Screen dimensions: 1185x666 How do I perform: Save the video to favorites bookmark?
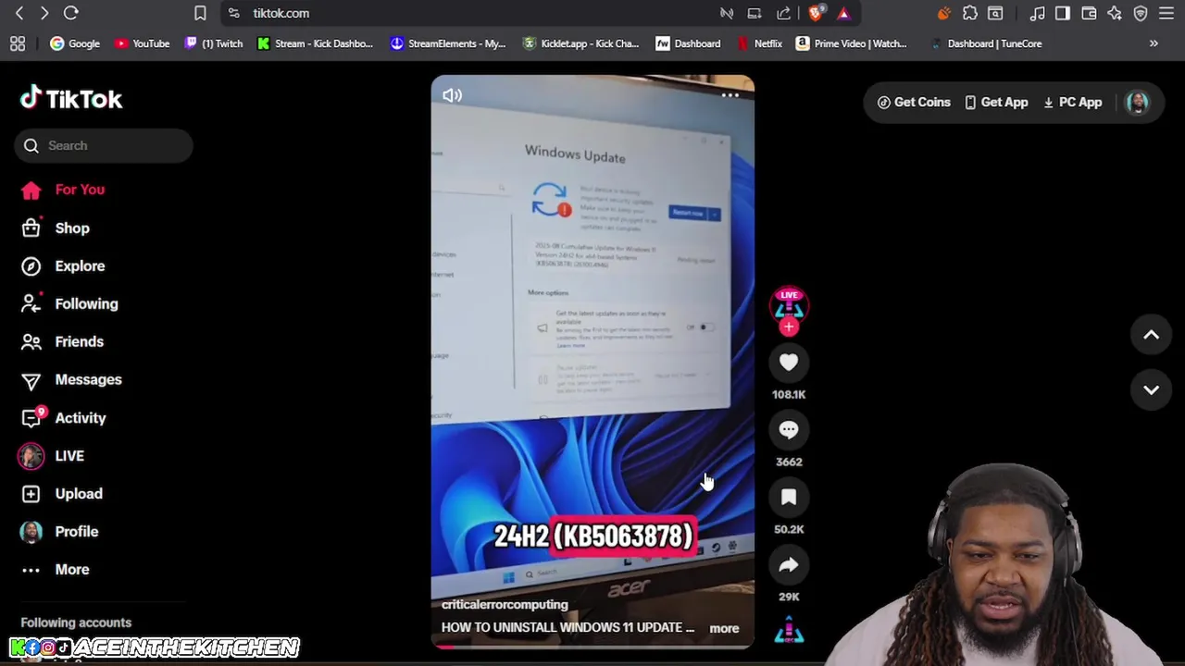pos(789,498)
